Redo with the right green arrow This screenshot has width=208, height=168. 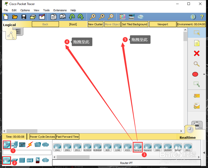(x=81, y=17)
